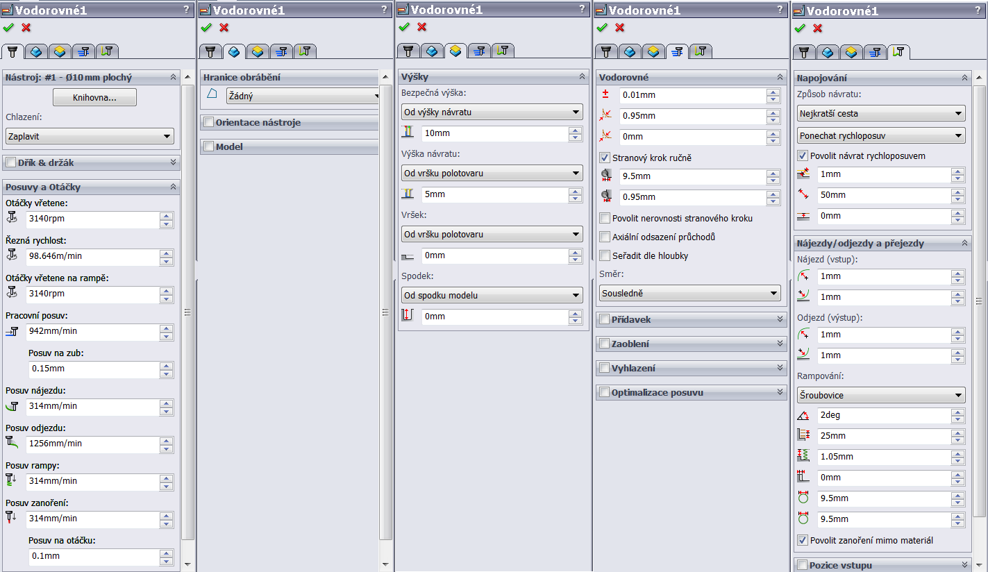Switch to heights tab in Hranice obrábění panel

click(x=258, y=51)
